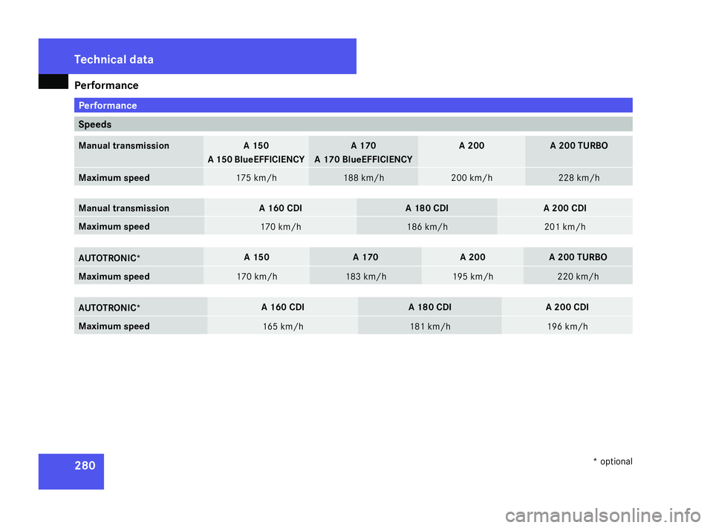The height and width of the screenshot is (528, 713).
Task: Select the "Speeds" subheading row
Action: coord(353,124)
